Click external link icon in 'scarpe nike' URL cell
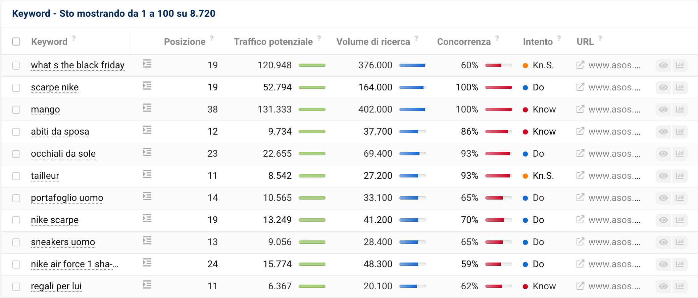The width and height of the screenshot is (698, 298). pos(580,87)
